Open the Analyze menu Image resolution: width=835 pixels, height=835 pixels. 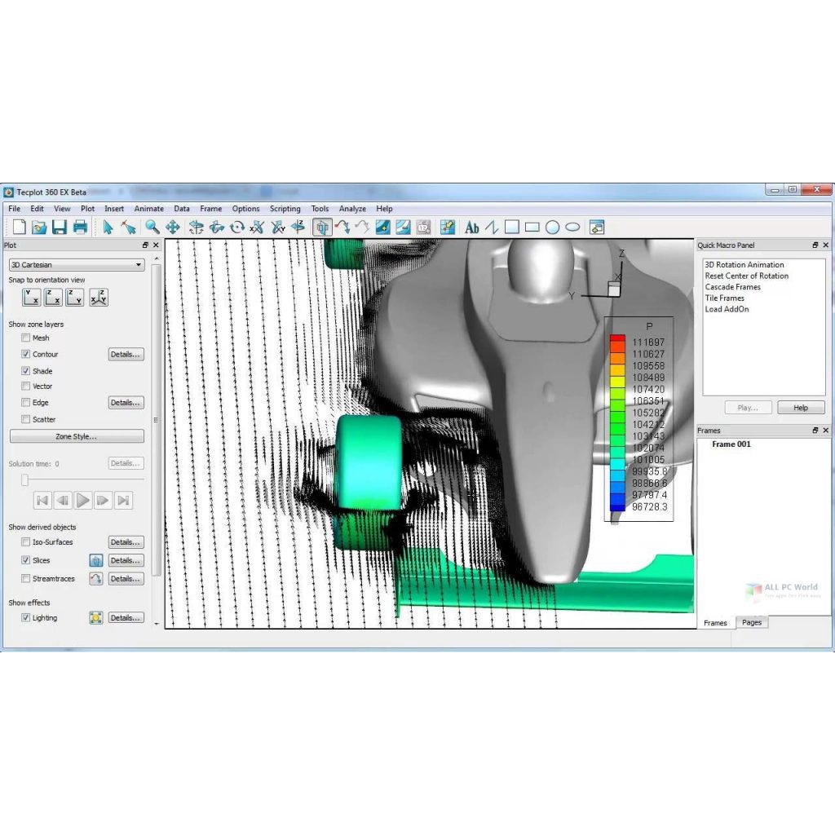point(352,209)
